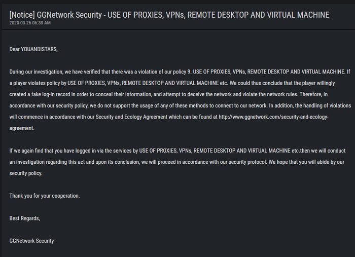Click the [Notice] tag in the message title
This screenshot has width=355, height=257.
point(22,15)
